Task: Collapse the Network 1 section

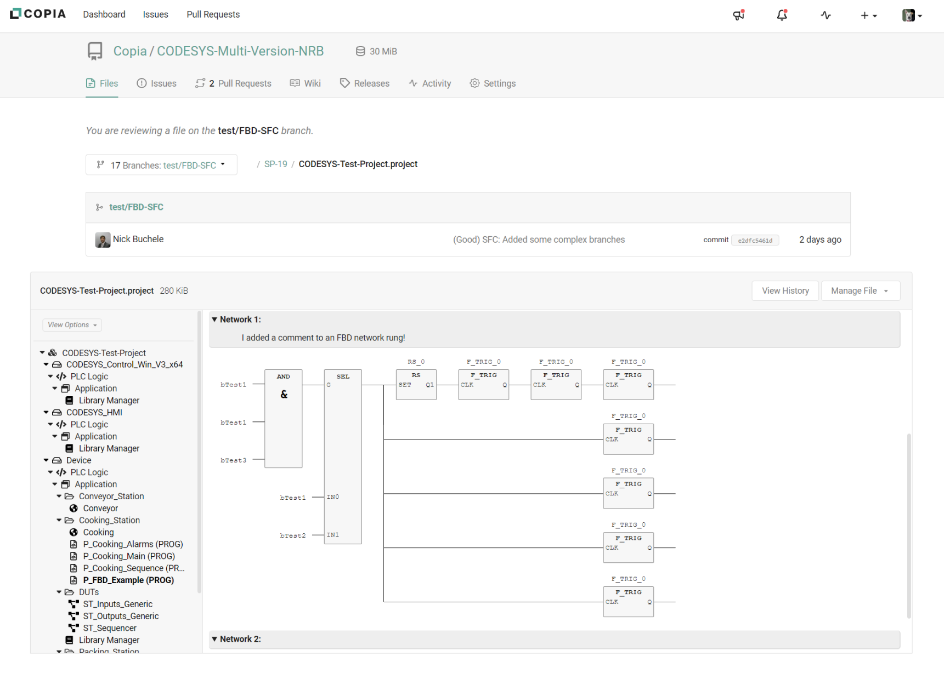Action: point(214,319)
